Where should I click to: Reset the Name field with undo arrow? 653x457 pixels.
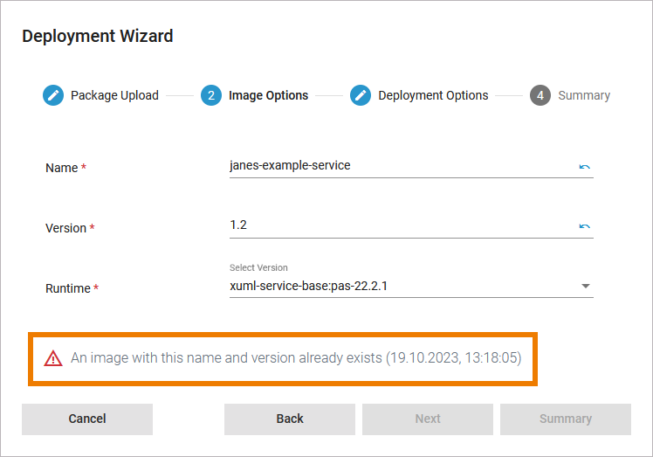tap(584, 166)
